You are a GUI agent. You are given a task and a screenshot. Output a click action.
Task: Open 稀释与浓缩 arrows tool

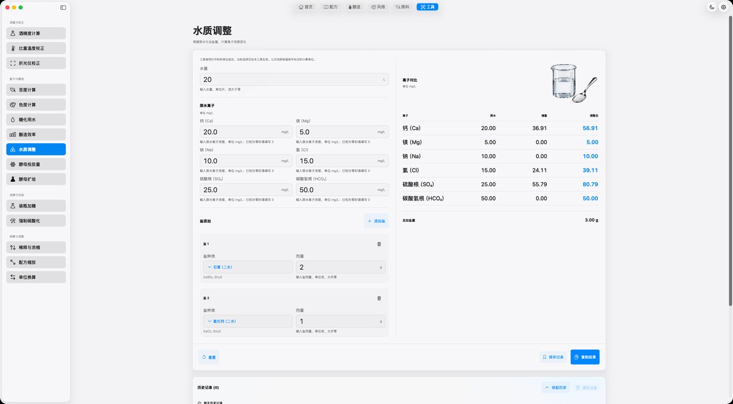click(x=36, y=248)
